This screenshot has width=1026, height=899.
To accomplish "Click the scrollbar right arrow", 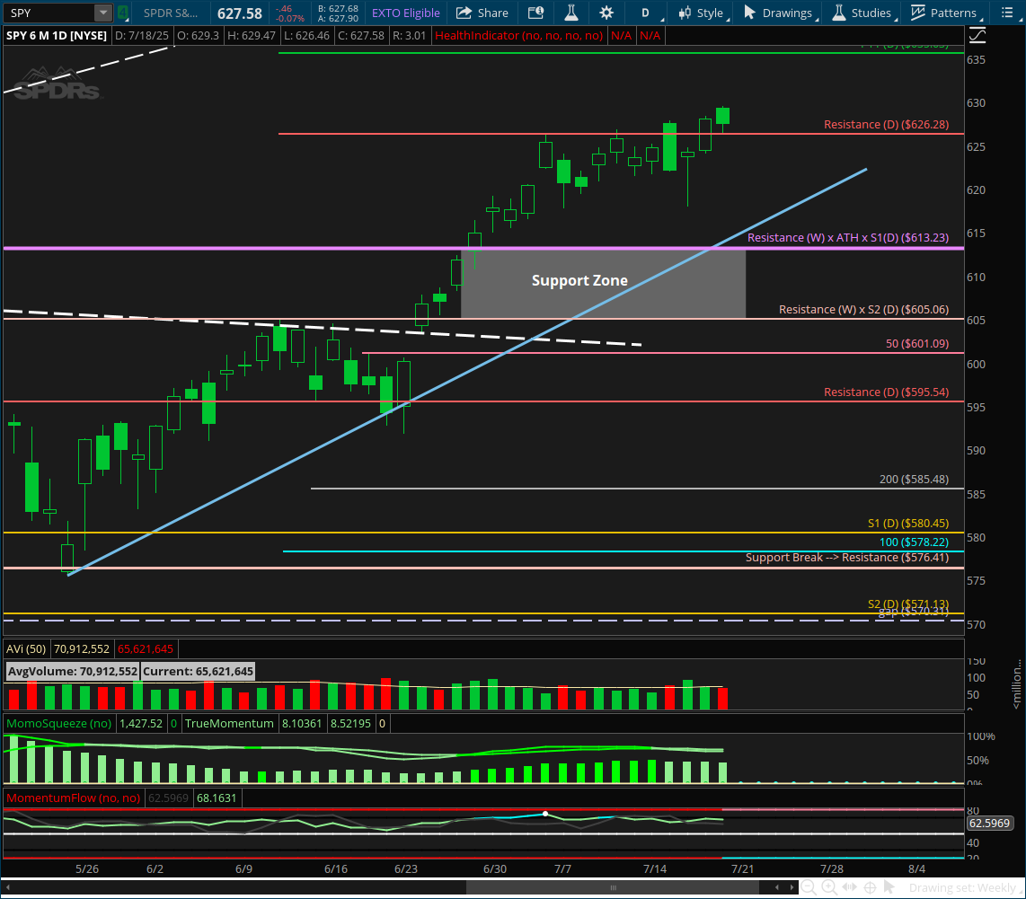I will (x=792, y=888).
